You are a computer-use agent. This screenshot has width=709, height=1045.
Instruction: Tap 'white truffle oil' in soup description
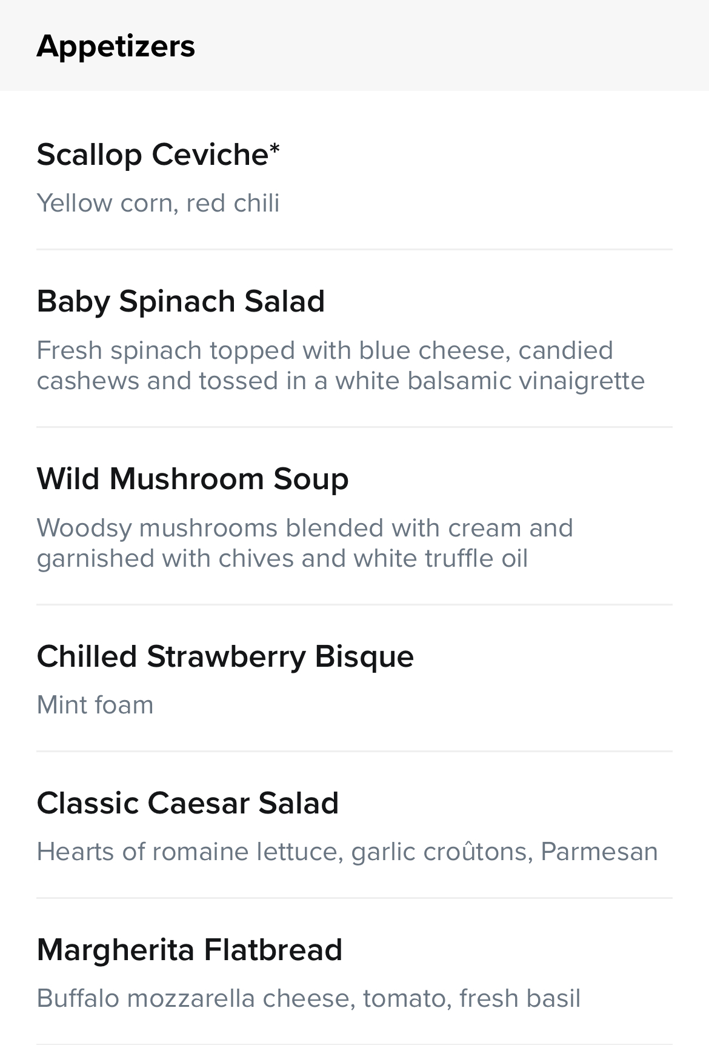pyautogui.click(x=441, y=558)
